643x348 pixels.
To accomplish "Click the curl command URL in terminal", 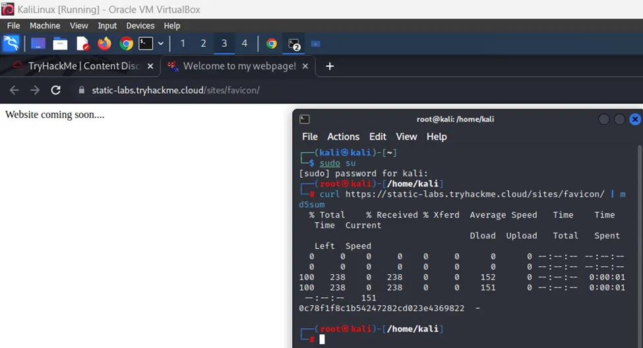I will [x=475, y=194].
